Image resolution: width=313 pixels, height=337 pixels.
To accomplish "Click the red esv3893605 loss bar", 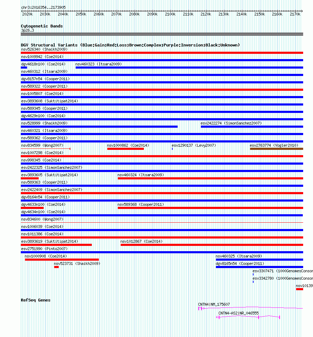I will [30, 178].
